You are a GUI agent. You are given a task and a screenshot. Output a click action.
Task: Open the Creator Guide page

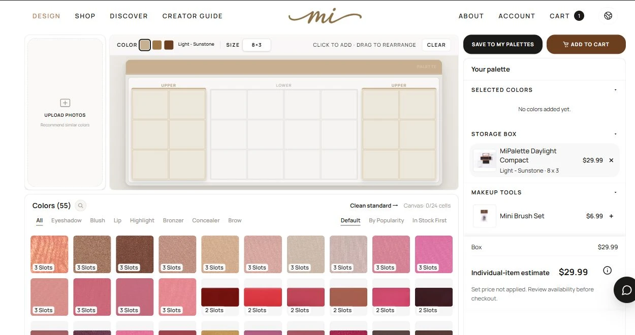(x=193, y=16)
